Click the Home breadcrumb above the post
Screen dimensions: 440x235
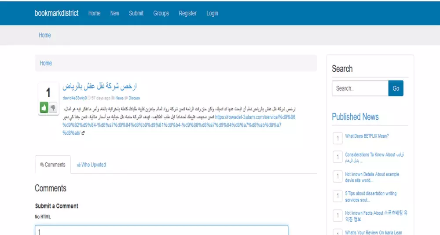pyautogui.click(x=46, y=63)
